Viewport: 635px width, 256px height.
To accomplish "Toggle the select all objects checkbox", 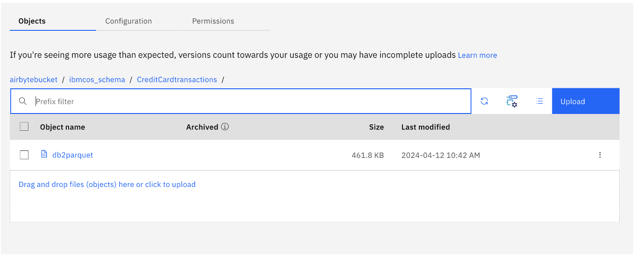I will coord(24,127).
